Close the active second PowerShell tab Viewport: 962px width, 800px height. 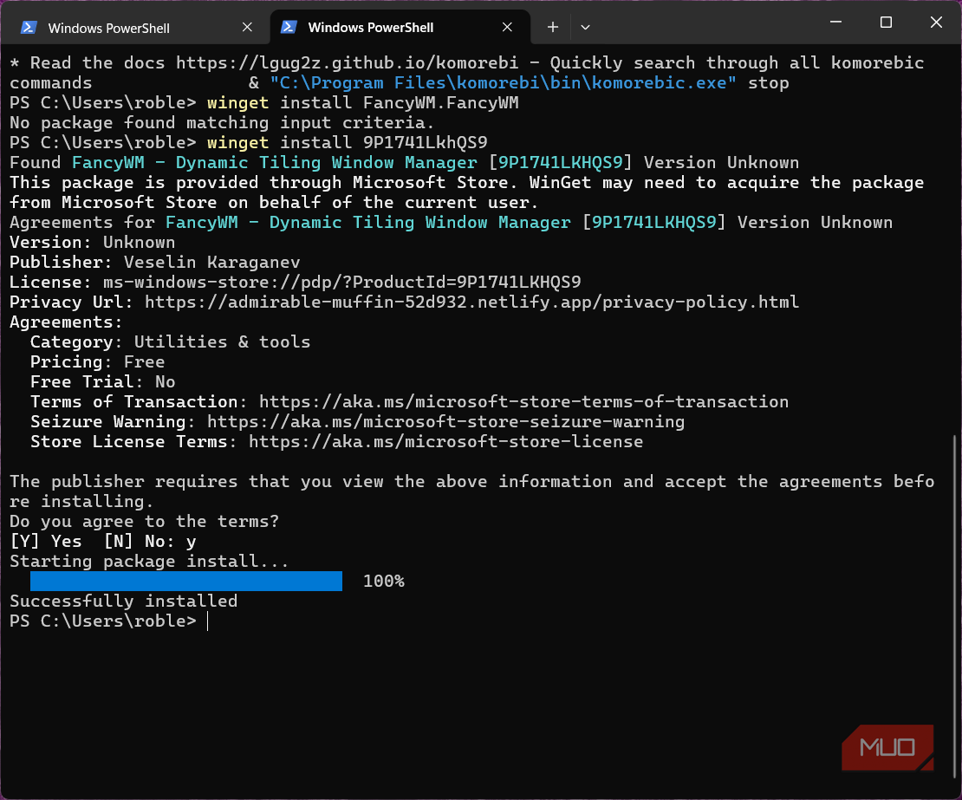(507, 28)
